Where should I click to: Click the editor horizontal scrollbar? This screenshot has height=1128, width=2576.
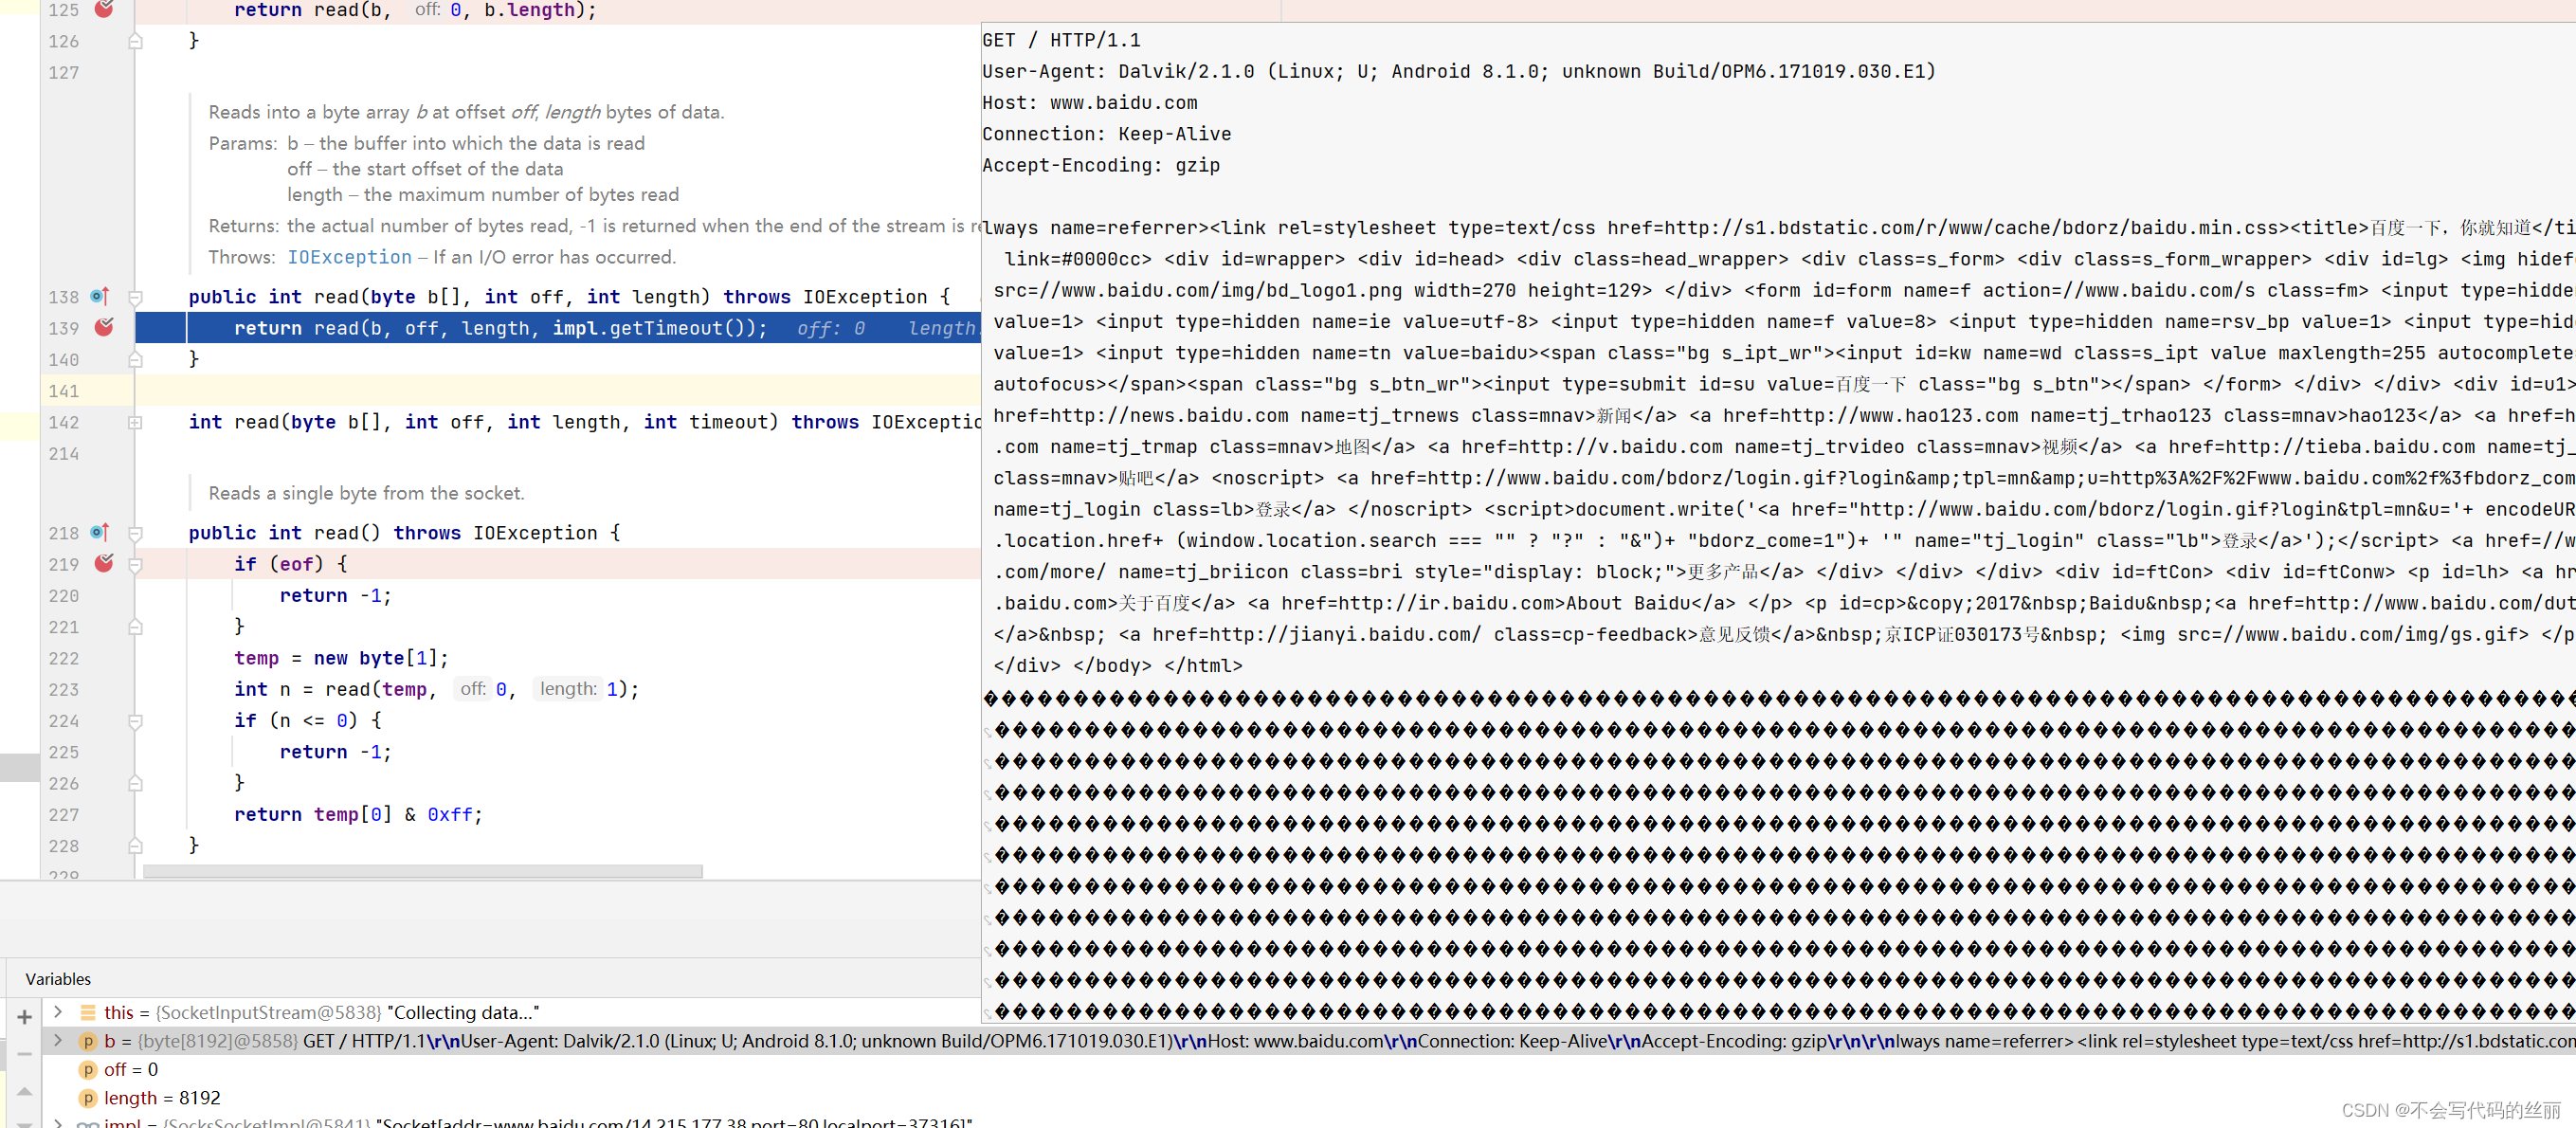pyautogui.click(x=422, y=871)
